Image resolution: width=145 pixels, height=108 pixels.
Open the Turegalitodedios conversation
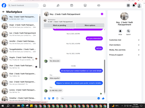(19, 51)
